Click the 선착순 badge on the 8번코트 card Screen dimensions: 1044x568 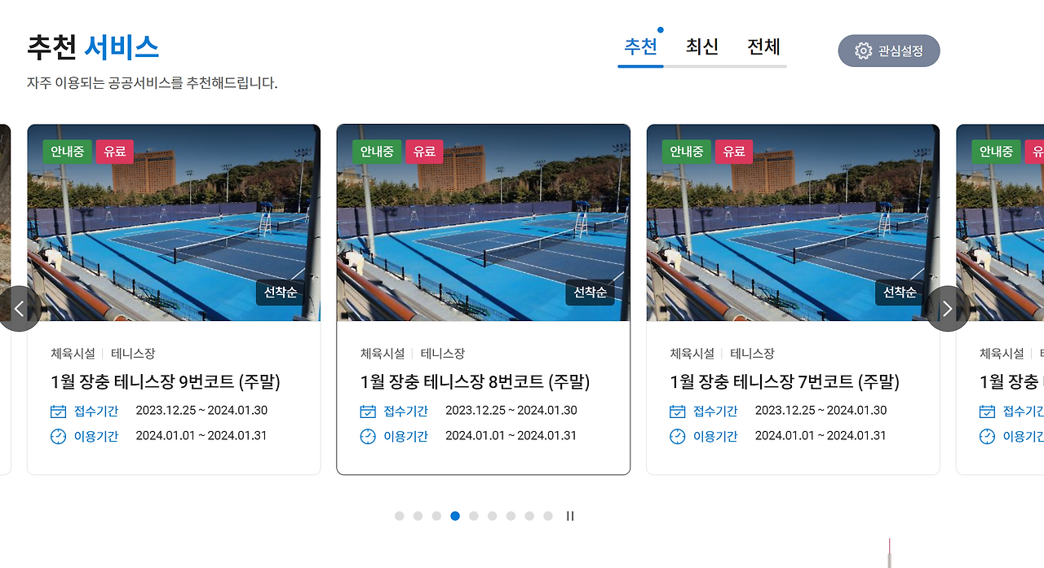click(590, 293)
